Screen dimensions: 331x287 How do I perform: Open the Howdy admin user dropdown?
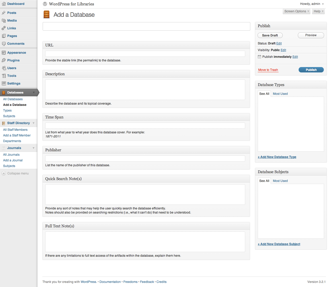point(312,4)
